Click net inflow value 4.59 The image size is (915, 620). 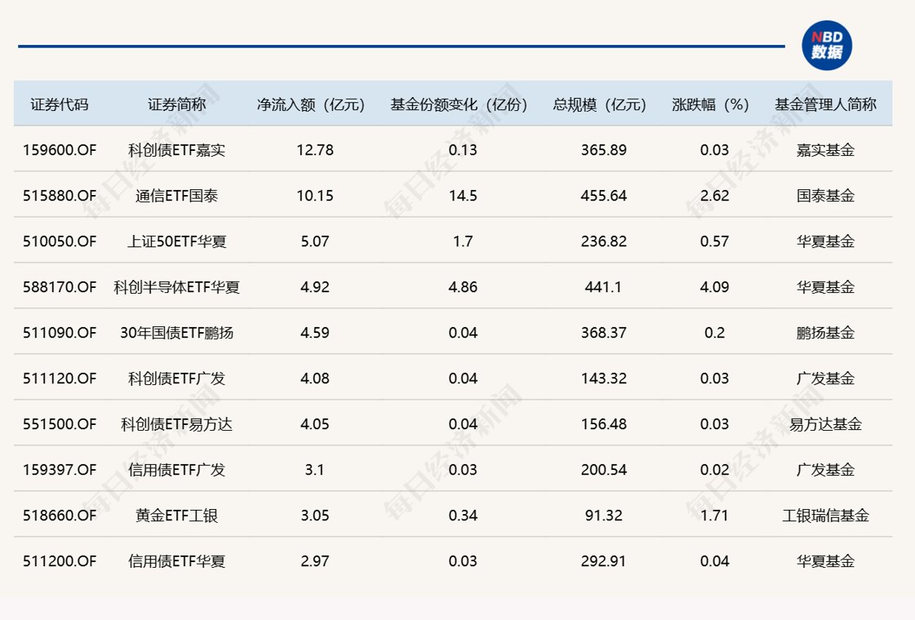click(315, 333)
